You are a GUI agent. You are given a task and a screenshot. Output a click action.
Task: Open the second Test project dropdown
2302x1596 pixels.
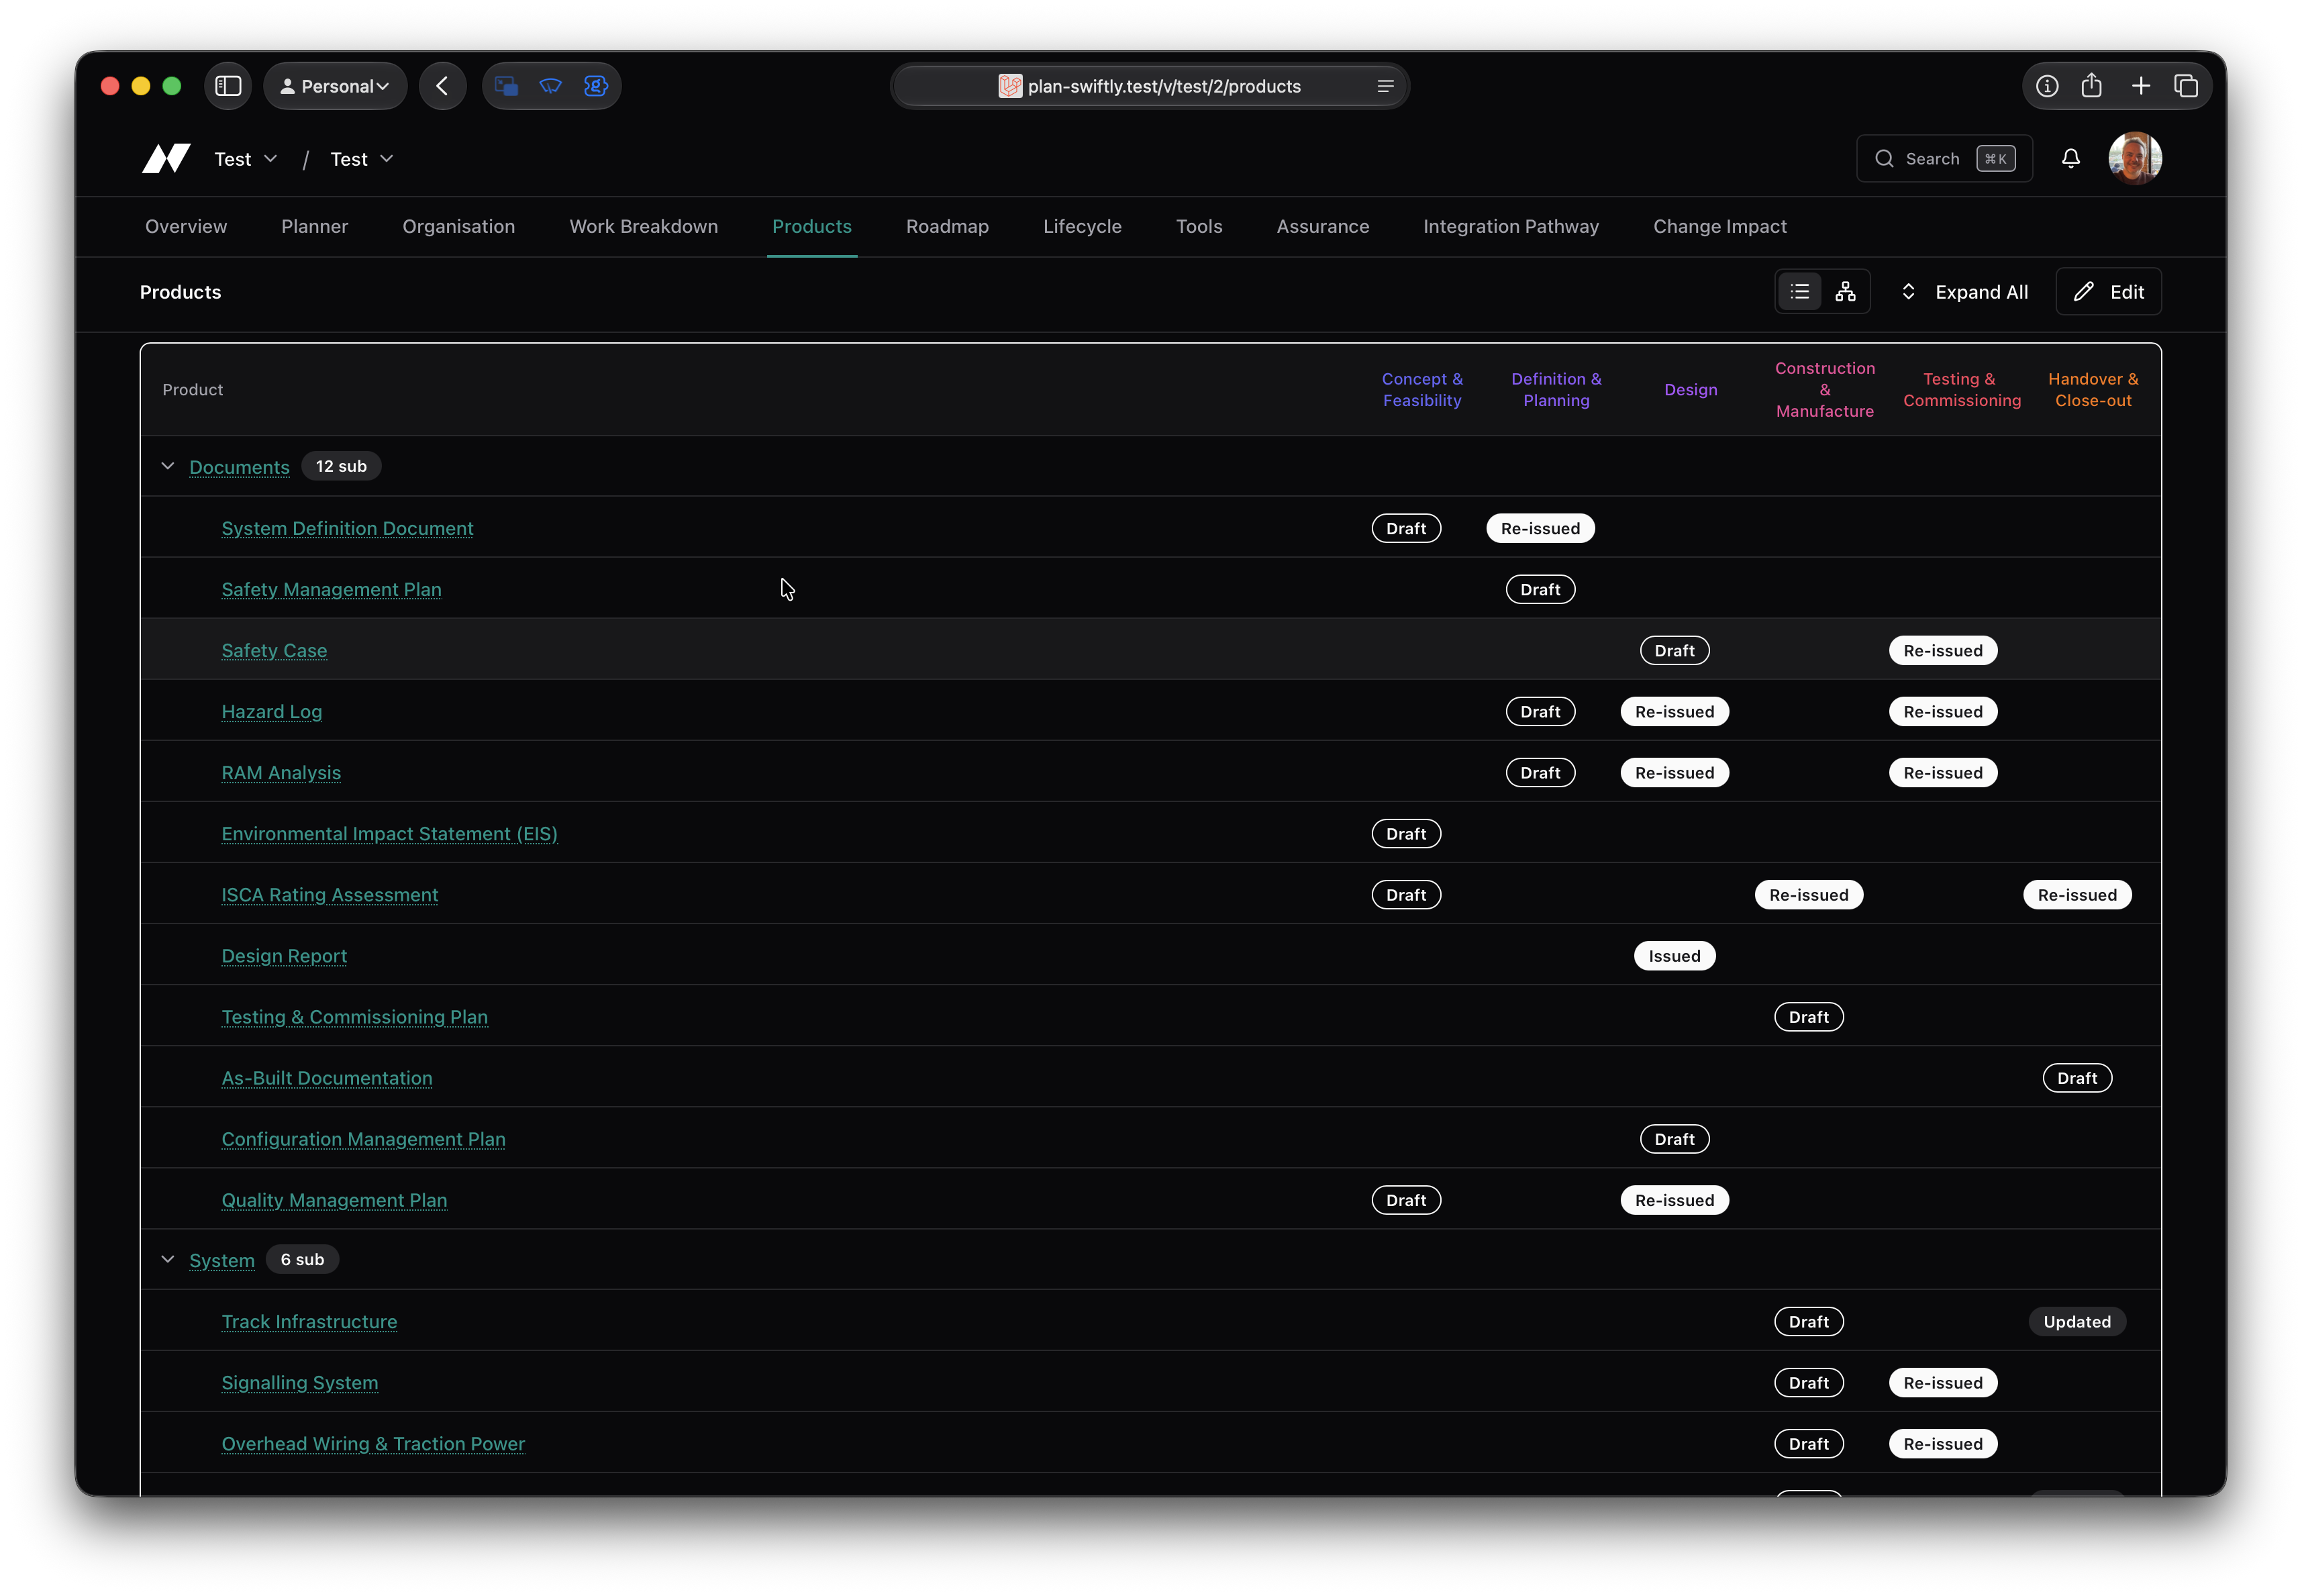coord(362,159)
